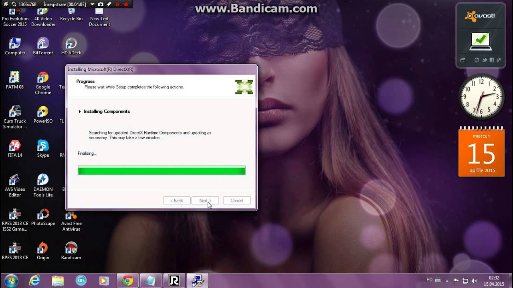The height and width of the screenshot is (288, 513).
Task: Open Euro Truck Simulator shortcut
Action: tap(15, 118)
